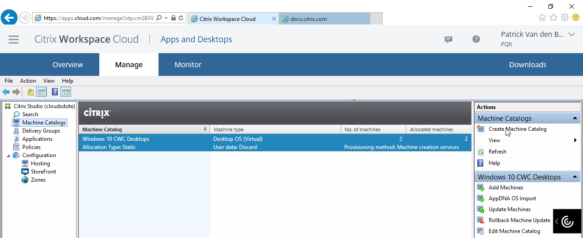Open the Downloads tab
The image size is (583, 238).
(x=527, y=64)
